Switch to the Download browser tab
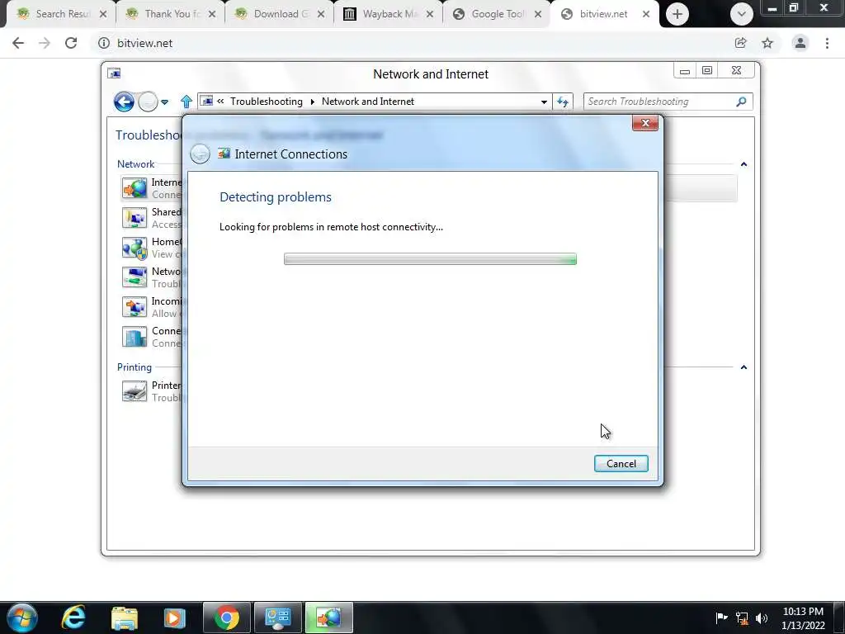The image size is (845, 634). (x=279, y=14)
